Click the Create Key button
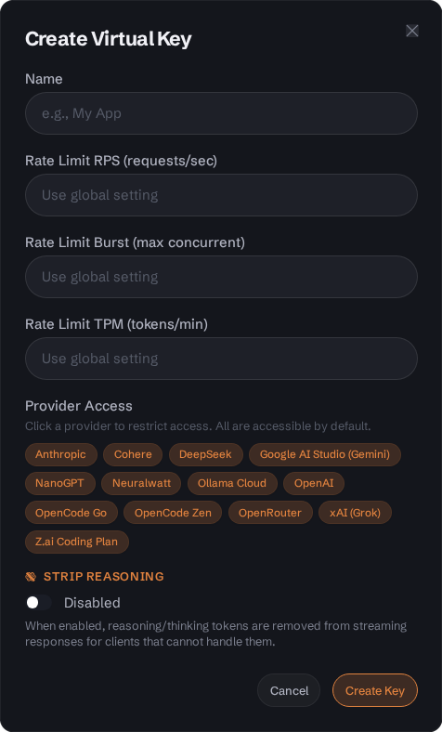The width and height of the screenshot is (442, 732). click(x=375, y=690)
